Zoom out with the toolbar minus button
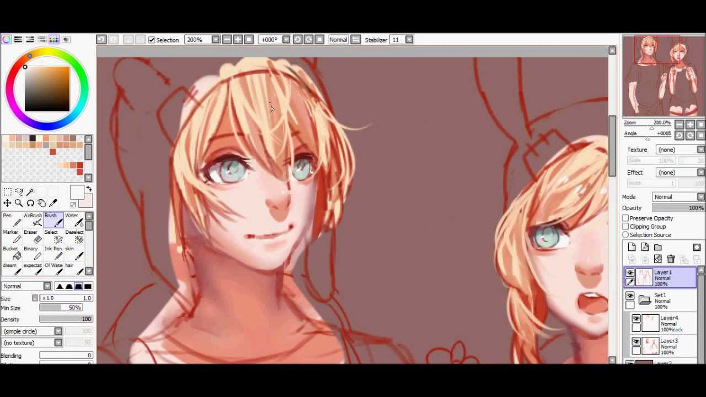Viewport: 706px width, 397px height. 227,40
